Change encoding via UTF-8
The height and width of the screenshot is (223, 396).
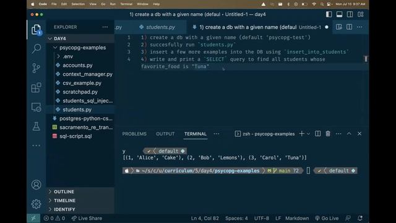[x=261, y=218]
